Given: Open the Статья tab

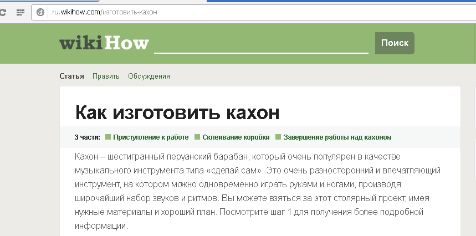Looking at the screenshot, I should point(71,76).
